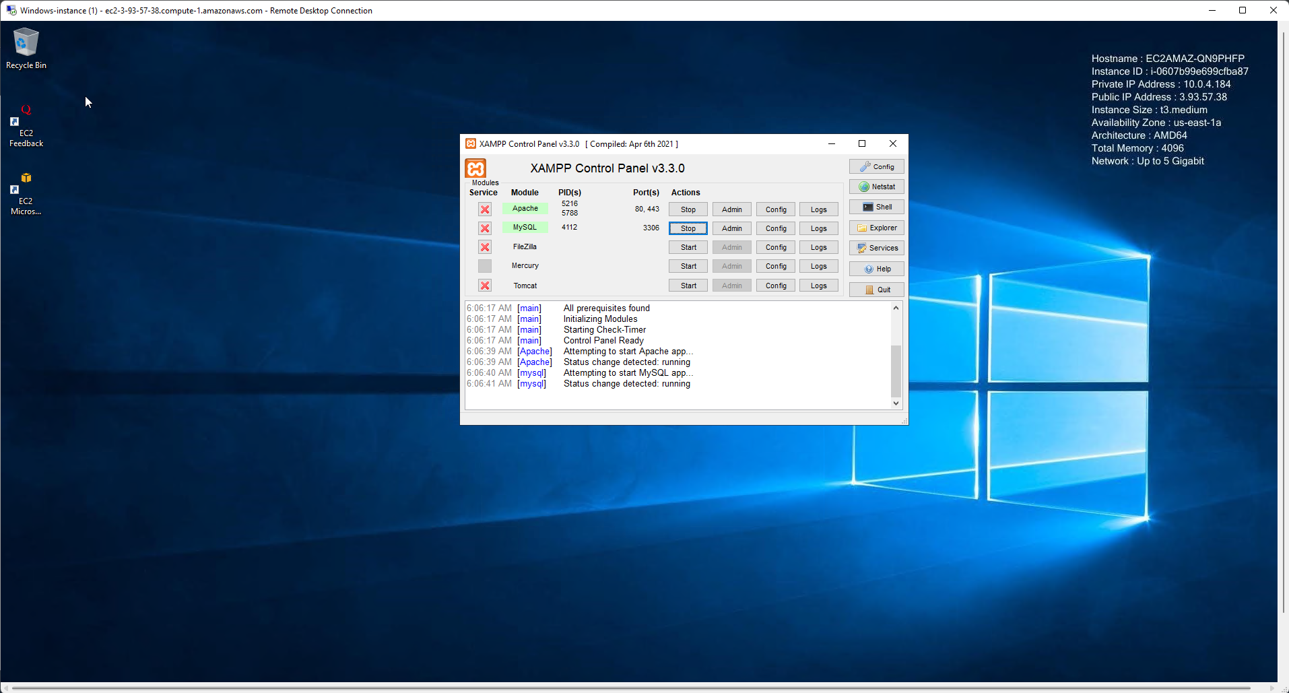The image size is (1289, 693).
Task: Start the FileZilla module
Action: click(x=688, y=247)
